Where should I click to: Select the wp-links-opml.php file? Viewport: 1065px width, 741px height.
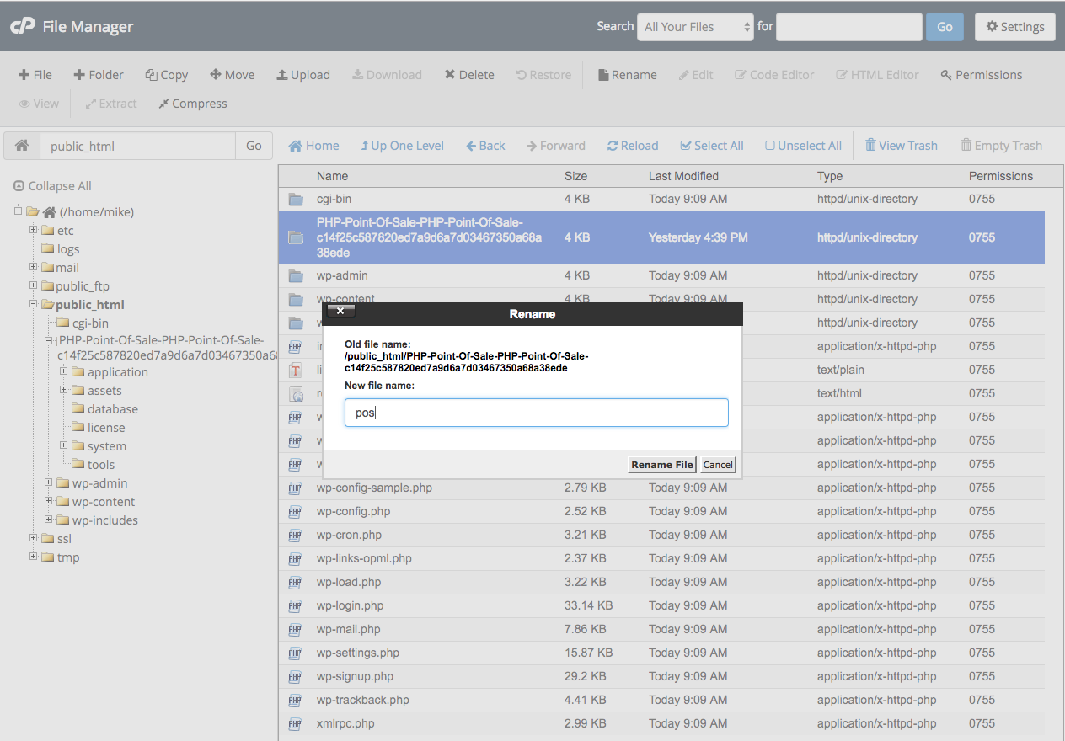click(x=364, y=558)
